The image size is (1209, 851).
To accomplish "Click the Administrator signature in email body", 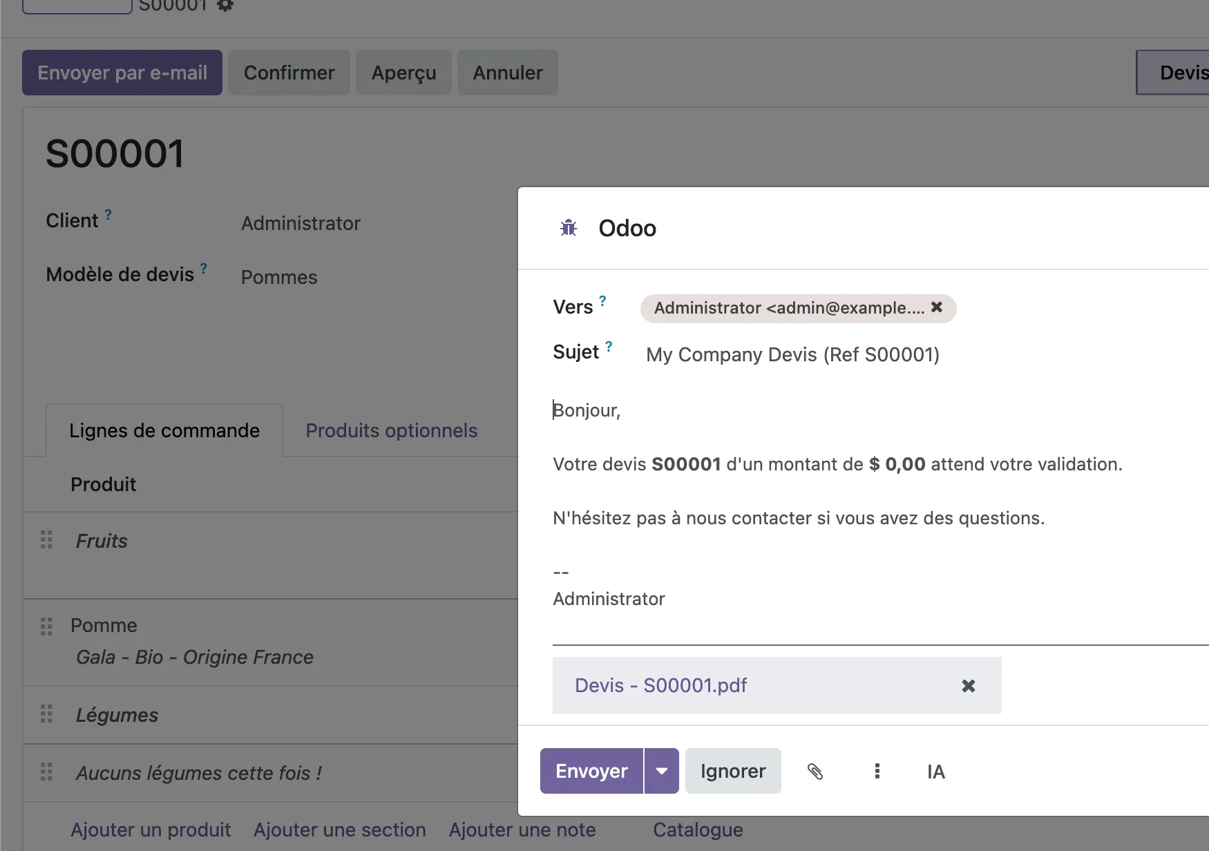I will click(x=609, y=599).
